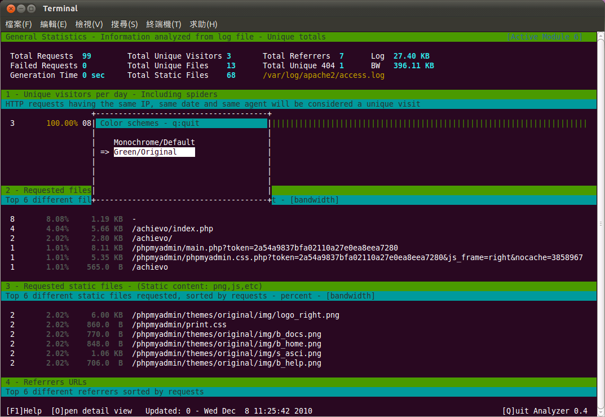605x417 pixels.
Task: Open the 終端機(T) menu
Action: (x=164, y=24)
